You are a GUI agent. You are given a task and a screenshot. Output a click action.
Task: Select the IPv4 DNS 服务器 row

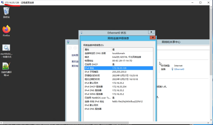coord(118,90)
